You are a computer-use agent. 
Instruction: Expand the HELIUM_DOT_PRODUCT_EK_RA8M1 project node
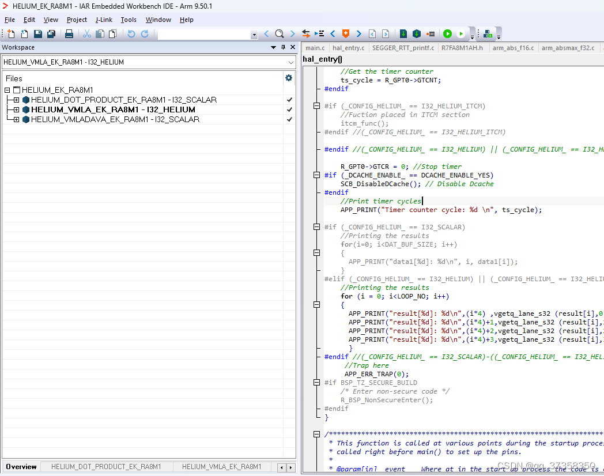16,100
